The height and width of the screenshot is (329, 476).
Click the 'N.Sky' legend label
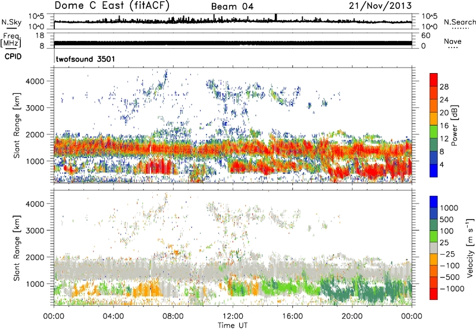(11, 22)
